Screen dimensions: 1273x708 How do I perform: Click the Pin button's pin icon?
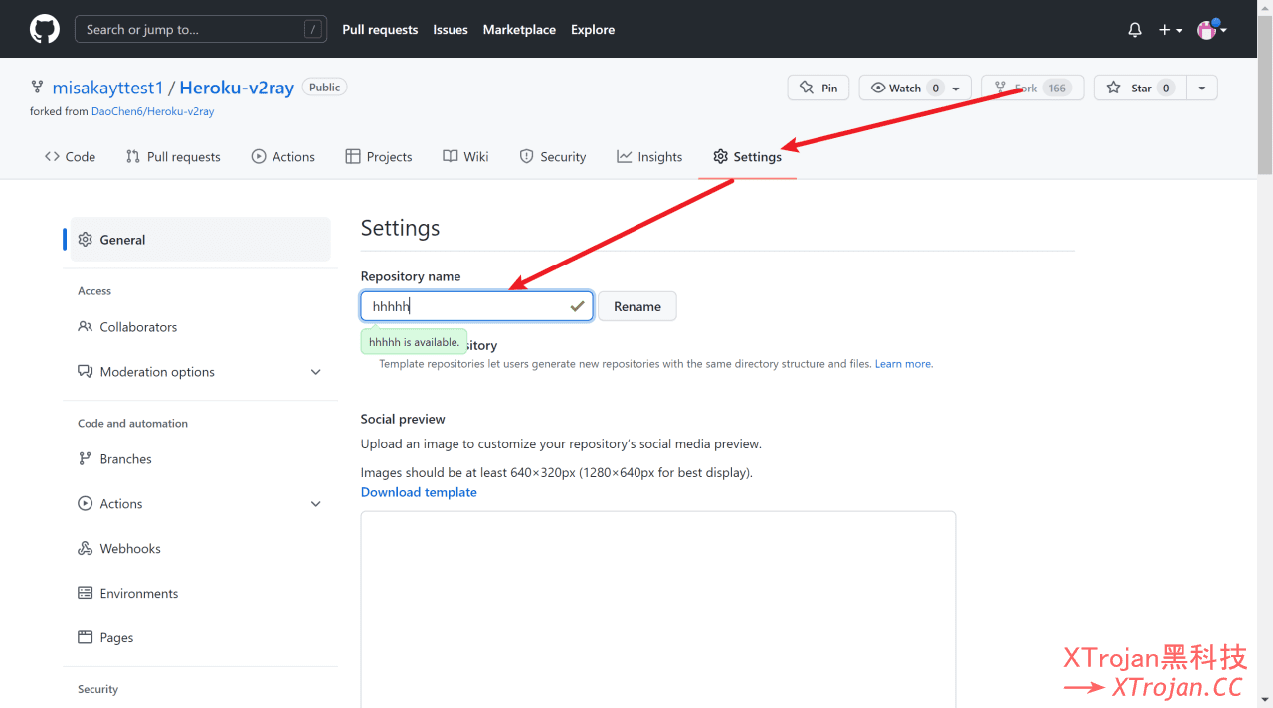click(807, 88)
